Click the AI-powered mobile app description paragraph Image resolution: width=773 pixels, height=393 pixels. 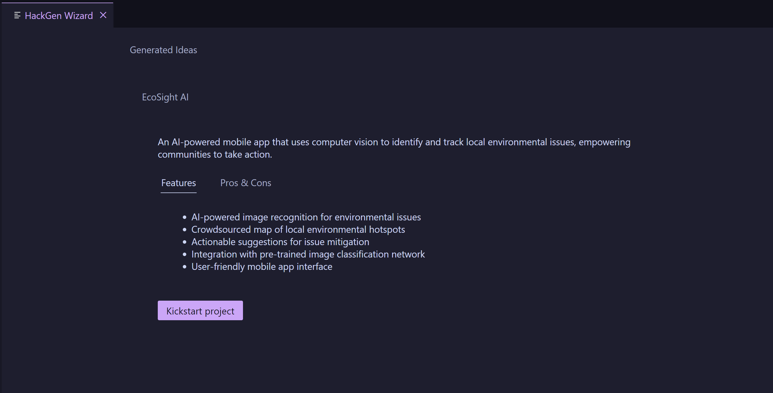pos(394,148)
